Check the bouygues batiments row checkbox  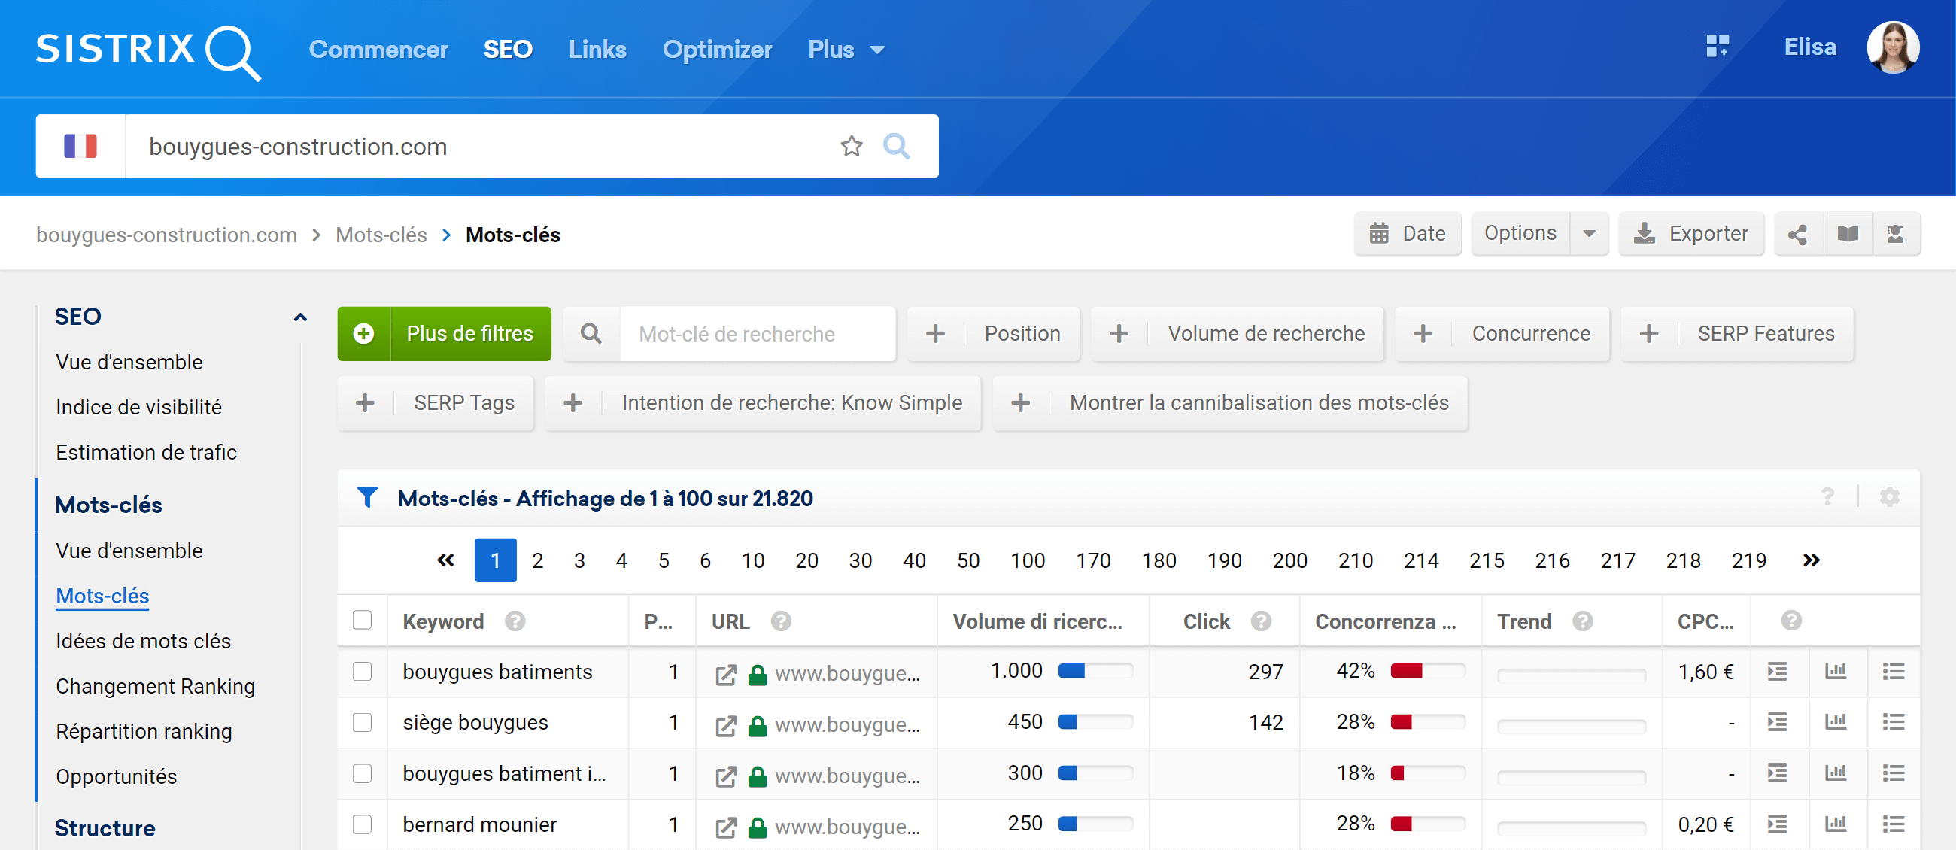click(362, 672)
